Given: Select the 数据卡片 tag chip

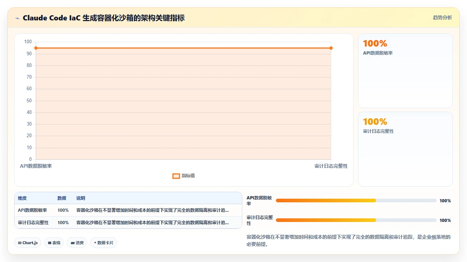Looking at the screenshot, I should click(x=104, y=243).
